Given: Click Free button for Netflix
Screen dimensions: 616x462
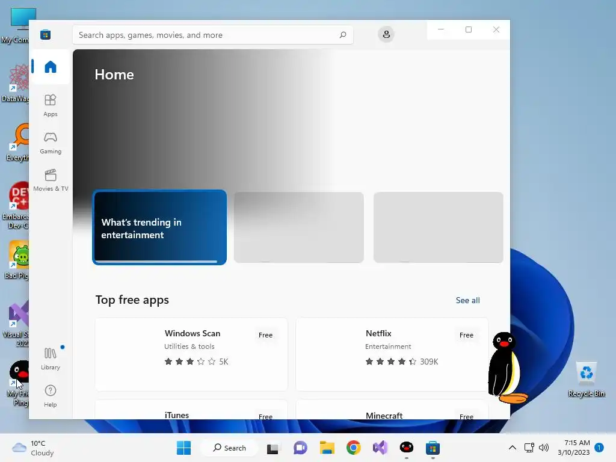Looking at the screenshot, I should pos(466,335).
